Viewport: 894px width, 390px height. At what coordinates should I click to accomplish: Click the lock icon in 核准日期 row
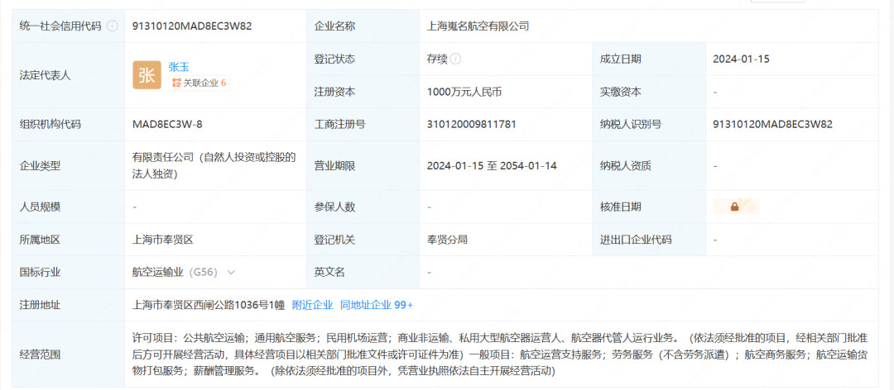[x=734, y=207]
